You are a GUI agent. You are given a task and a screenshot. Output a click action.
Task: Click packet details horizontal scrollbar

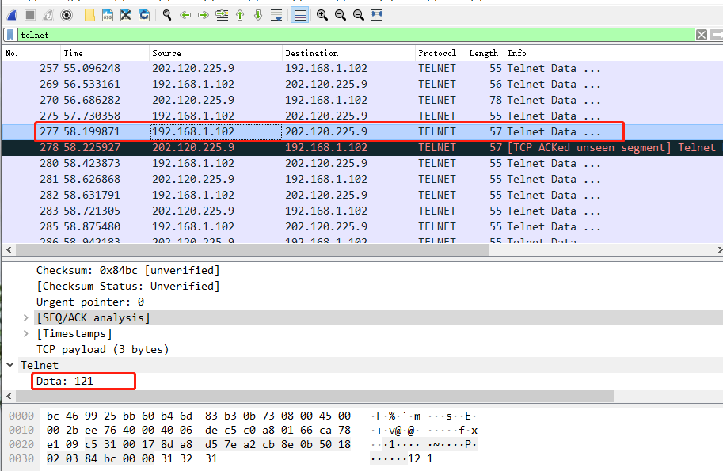point(314,397)
